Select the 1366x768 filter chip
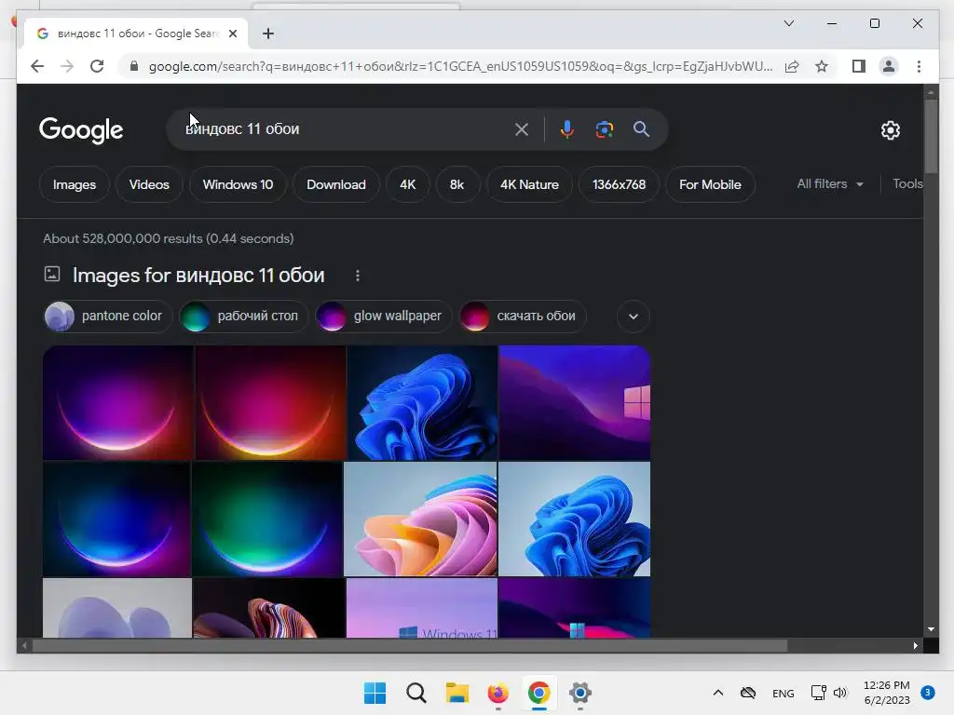Image resolution: width=954 pixels, height=715 pixels. [619, 184]
